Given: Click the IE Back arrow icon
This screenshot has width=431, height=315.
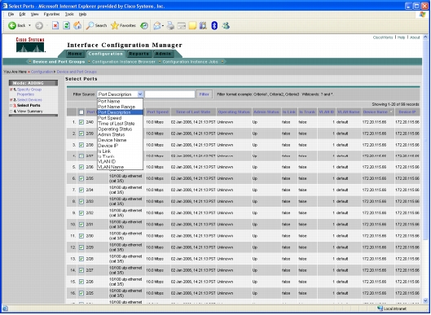Looking at the screenshot, I should click(12, 25).
